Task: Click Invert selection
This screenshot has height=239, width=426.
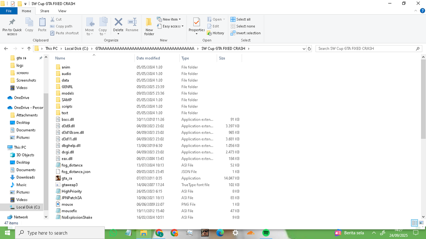Action: pyautogui.click(x=246, y=33)
